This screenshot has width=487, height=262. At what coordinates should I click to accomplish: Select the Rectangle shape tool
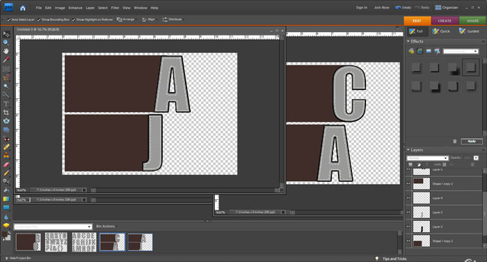coord(6,208)
